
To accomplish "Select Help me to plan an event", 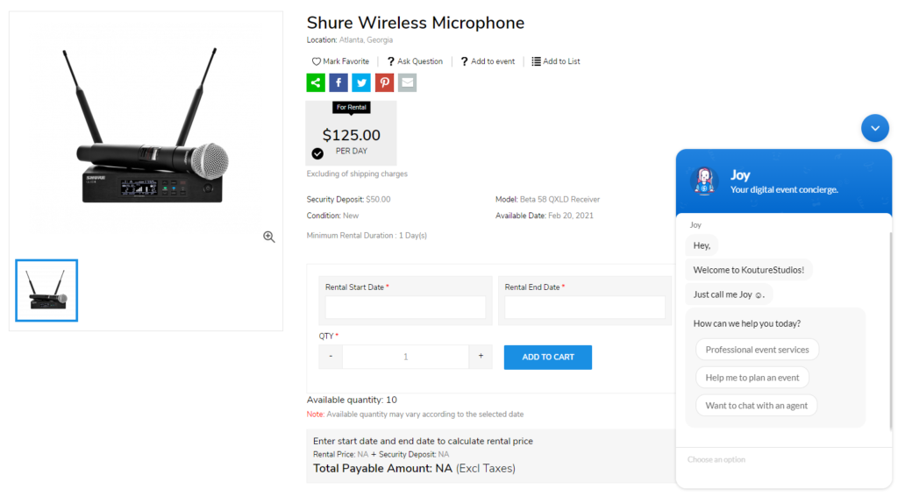I will tap(752, 378).
